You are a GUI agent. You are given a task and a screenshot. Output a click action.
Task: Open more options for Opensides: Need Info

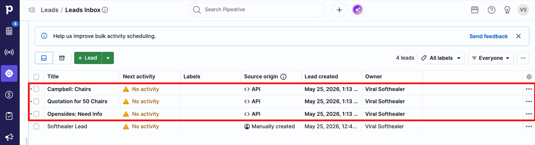529,114
